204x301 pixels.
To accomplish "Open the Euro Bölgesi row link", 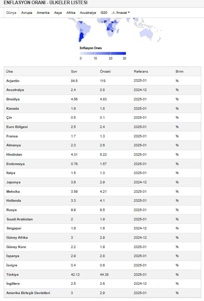I will (x=17, y=127).
